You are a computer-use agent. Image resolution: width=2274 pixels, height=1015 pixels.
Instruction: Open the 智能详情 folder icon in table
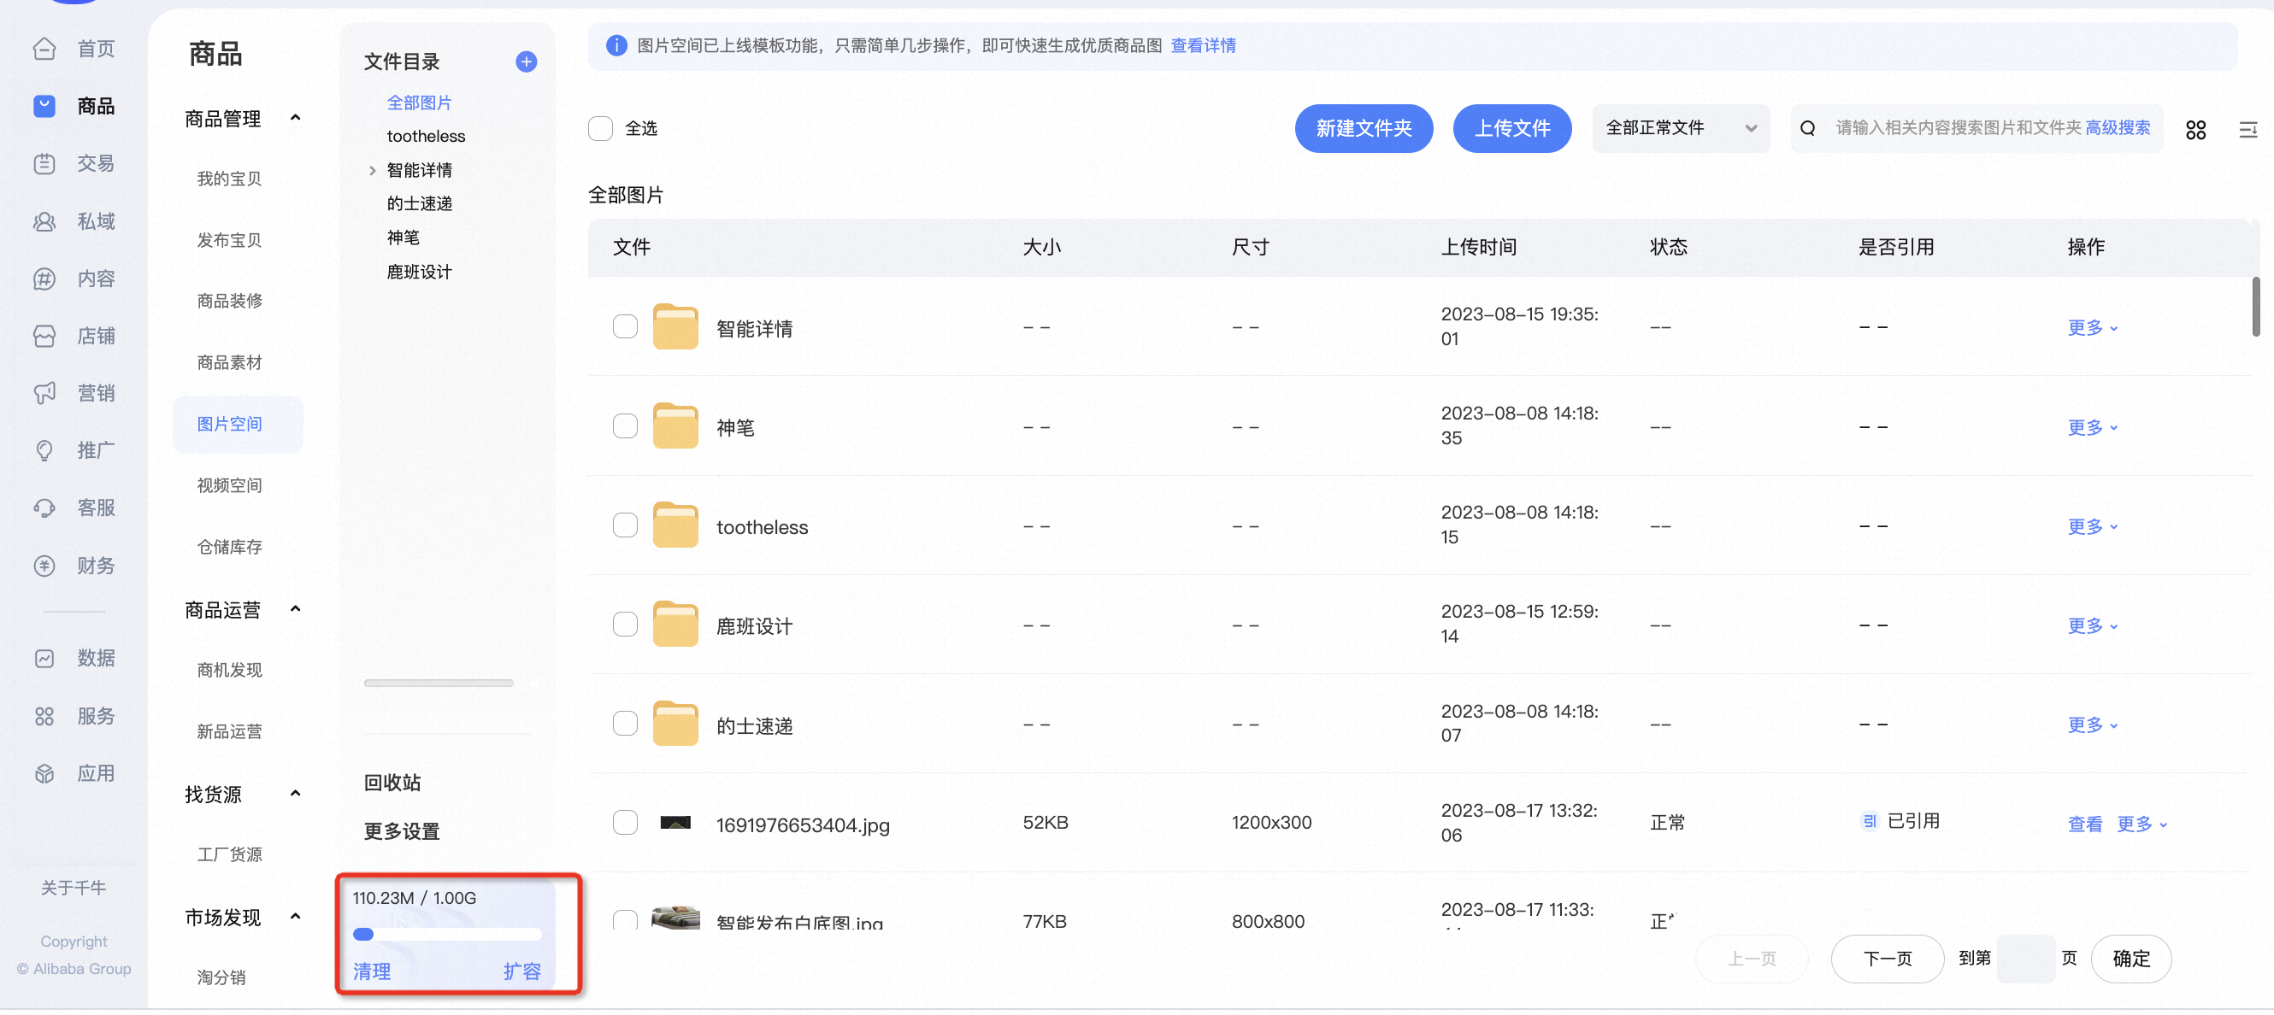(x=675, y=327)
